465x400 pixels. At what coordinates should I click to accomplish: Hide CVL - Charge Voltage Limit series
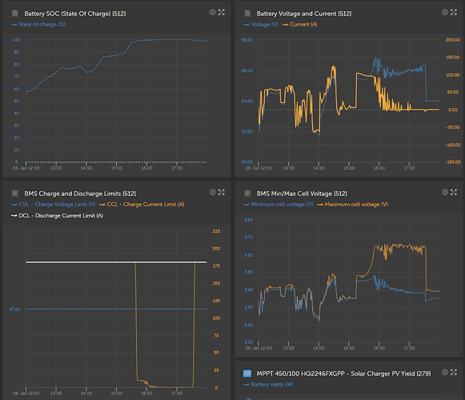tap(53, 204)
